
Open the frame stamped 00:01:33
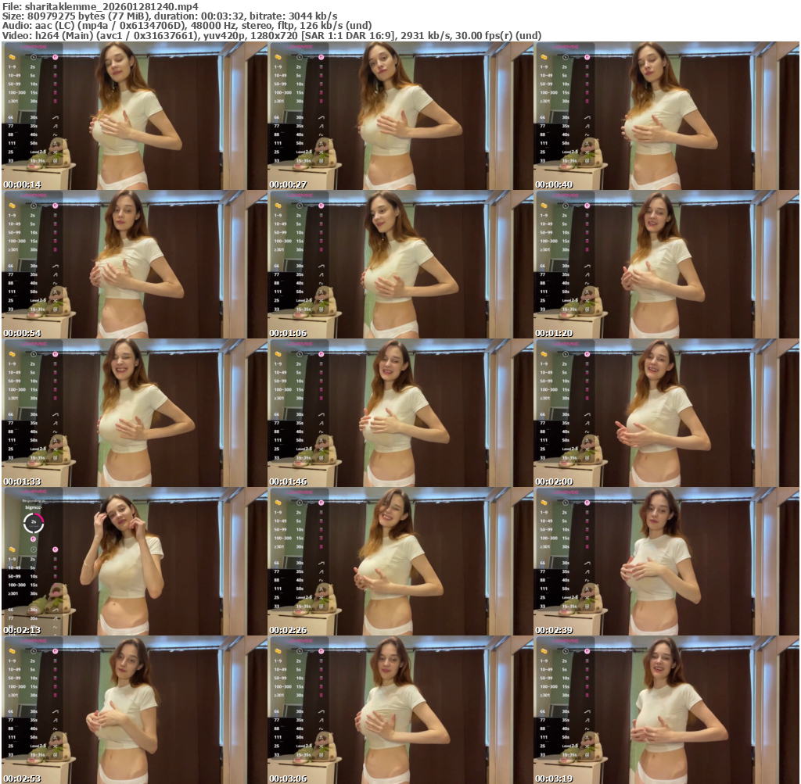pyautogui.click(x=135, y=413)
